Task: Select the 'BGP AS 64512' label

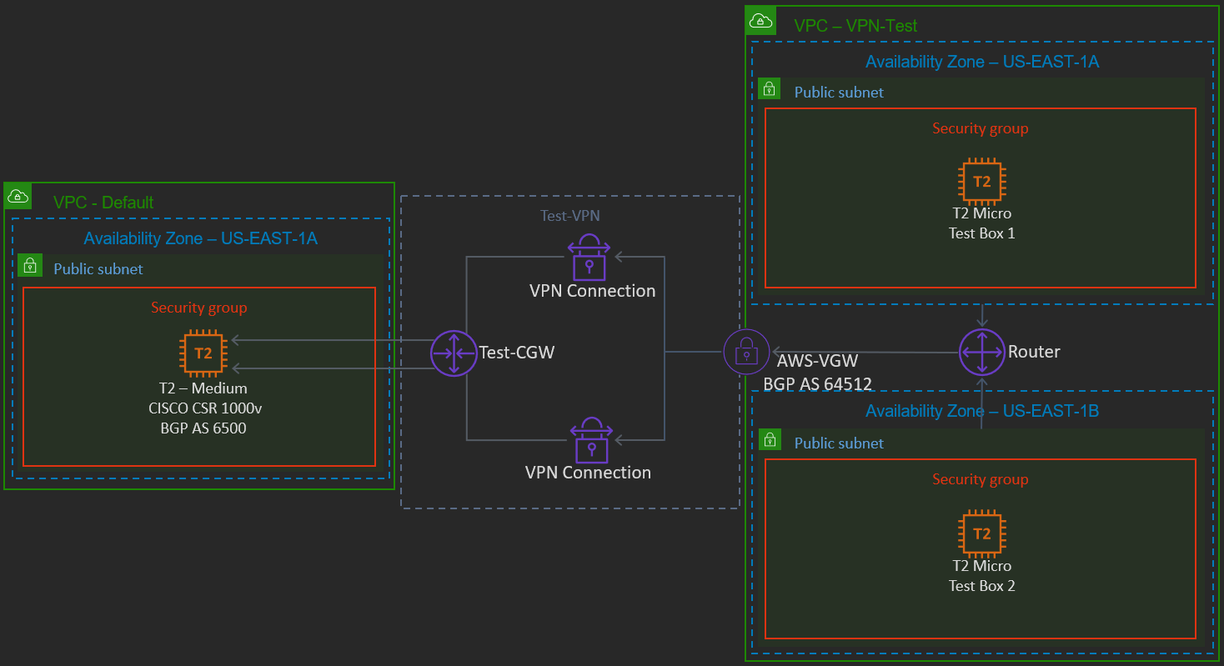Action: click(817, 384)
